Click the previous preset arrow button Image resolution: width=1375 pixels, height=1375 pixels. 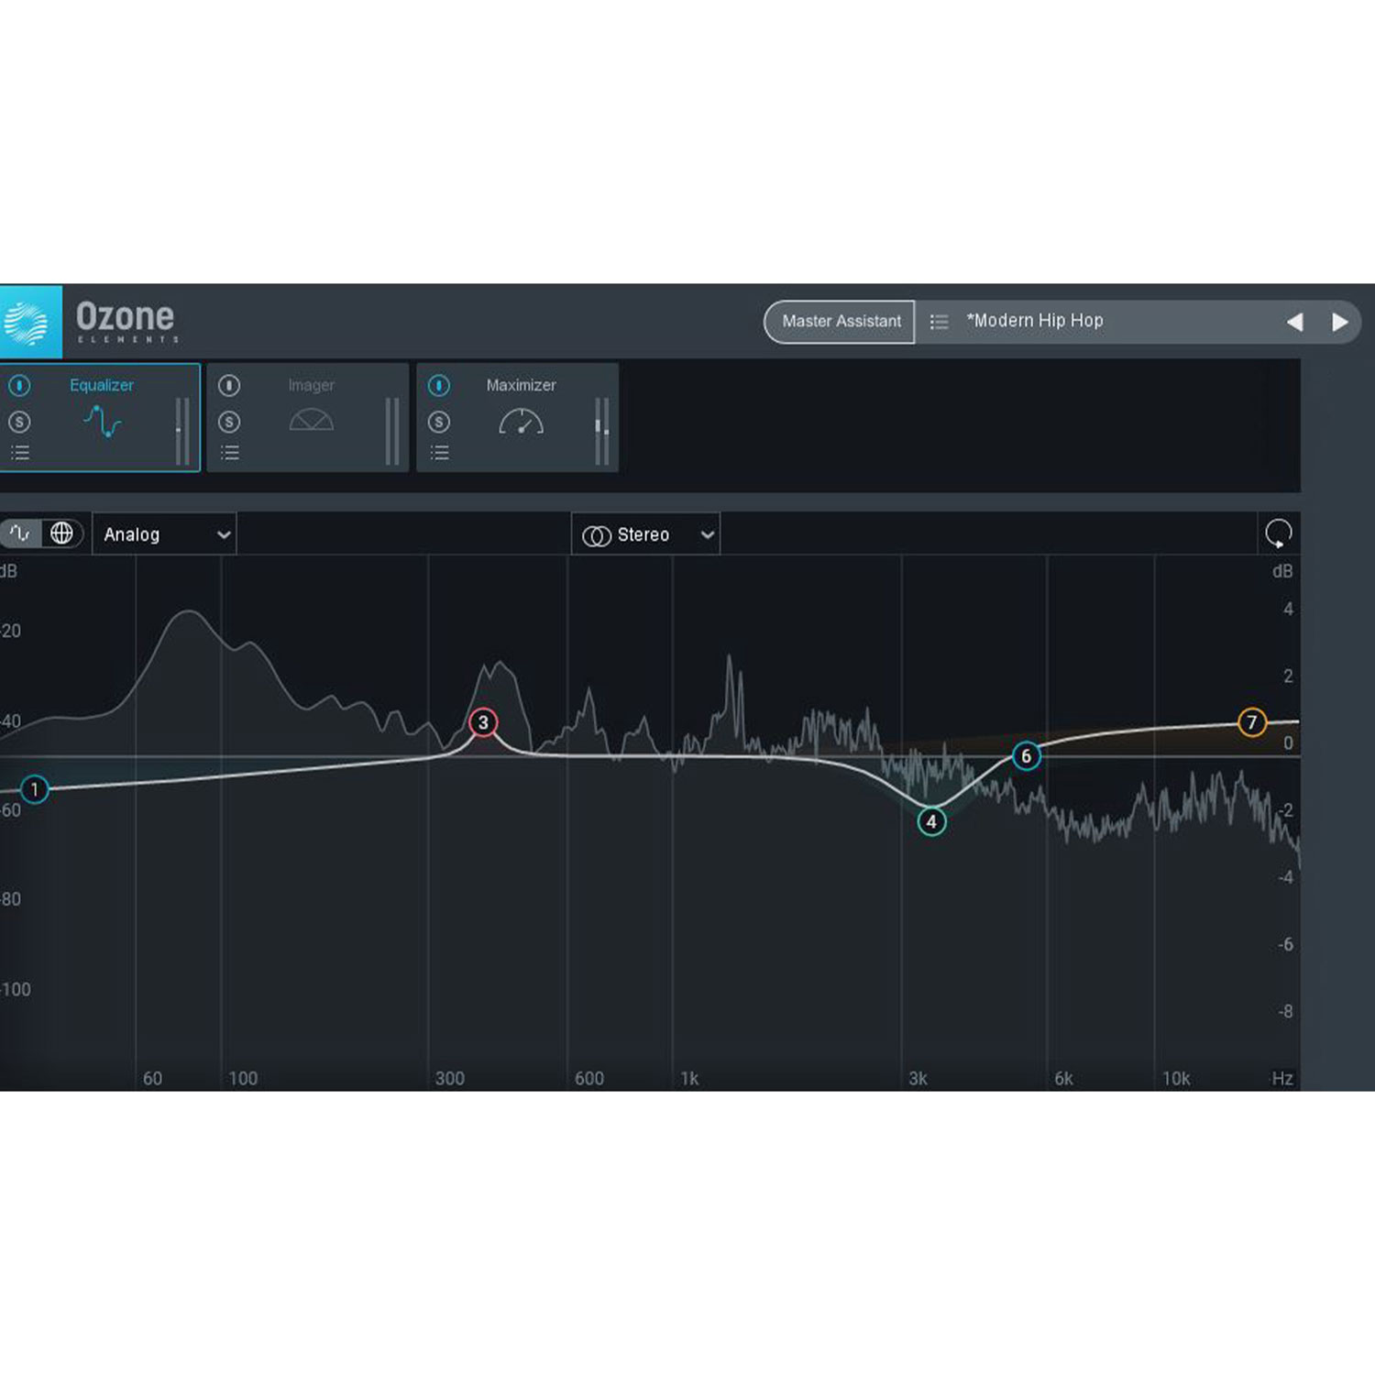pyautogui.click(x=1294, y=323)
